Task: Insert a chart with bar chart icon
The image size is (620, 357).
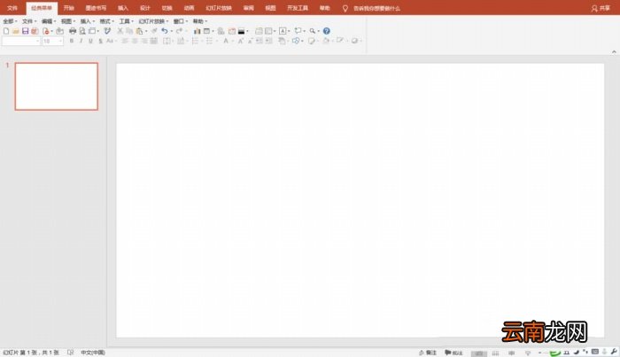Action: click(x=197, y=31)
